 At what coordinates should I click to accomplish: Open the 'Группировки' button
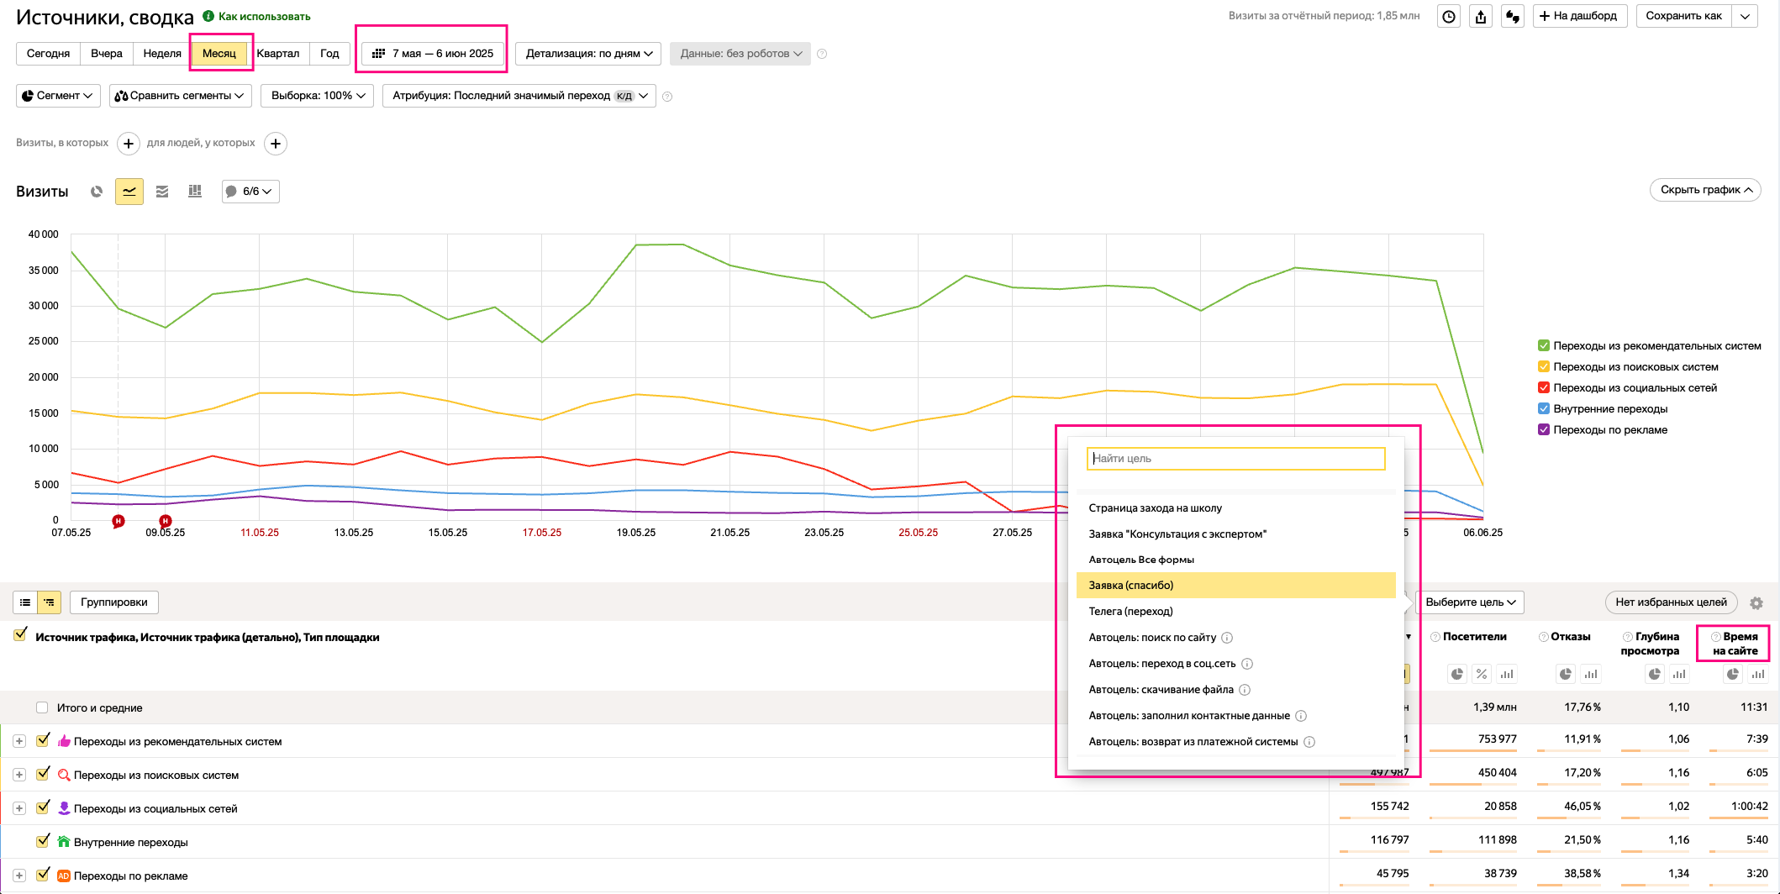(x=114, y=602)
